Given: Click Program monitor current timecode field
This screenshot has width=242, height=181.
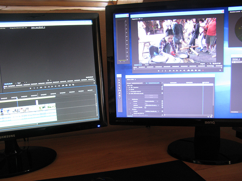Looking at the screenshot, I should pyautogui.click(x=138, y=65).
